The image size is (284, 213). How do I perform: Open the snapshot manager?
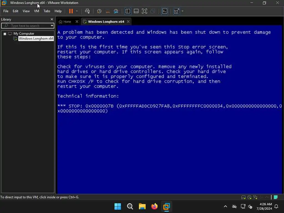tap(116, 11)
